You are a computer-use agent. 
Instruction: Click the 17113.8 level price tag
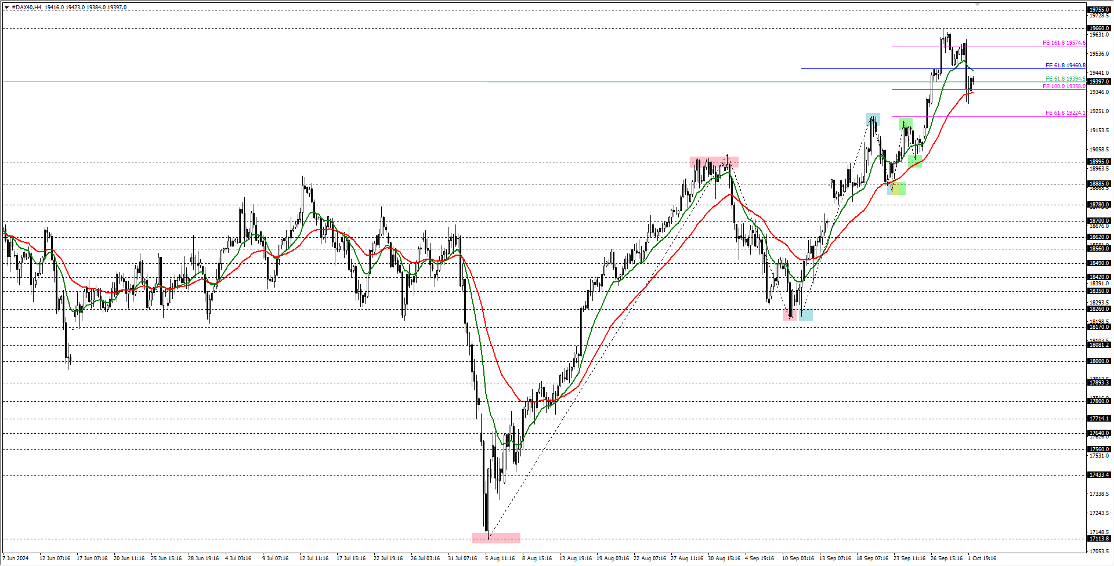(x=1099, y=539)
